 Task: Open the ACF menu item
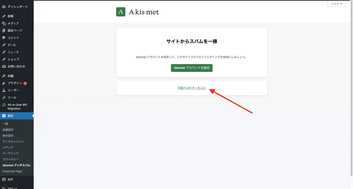10,179
